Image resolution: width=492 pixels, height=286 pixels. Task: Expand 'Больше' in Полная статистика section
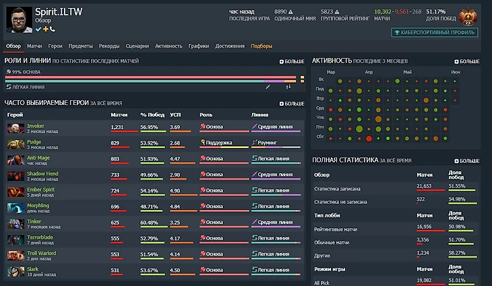click(467, 161)
